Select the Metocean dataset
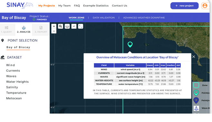 14,99
